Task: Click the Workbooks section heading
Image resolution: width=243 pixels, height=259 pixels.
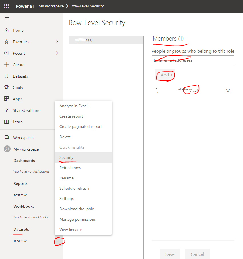Action: pos(24,206)
